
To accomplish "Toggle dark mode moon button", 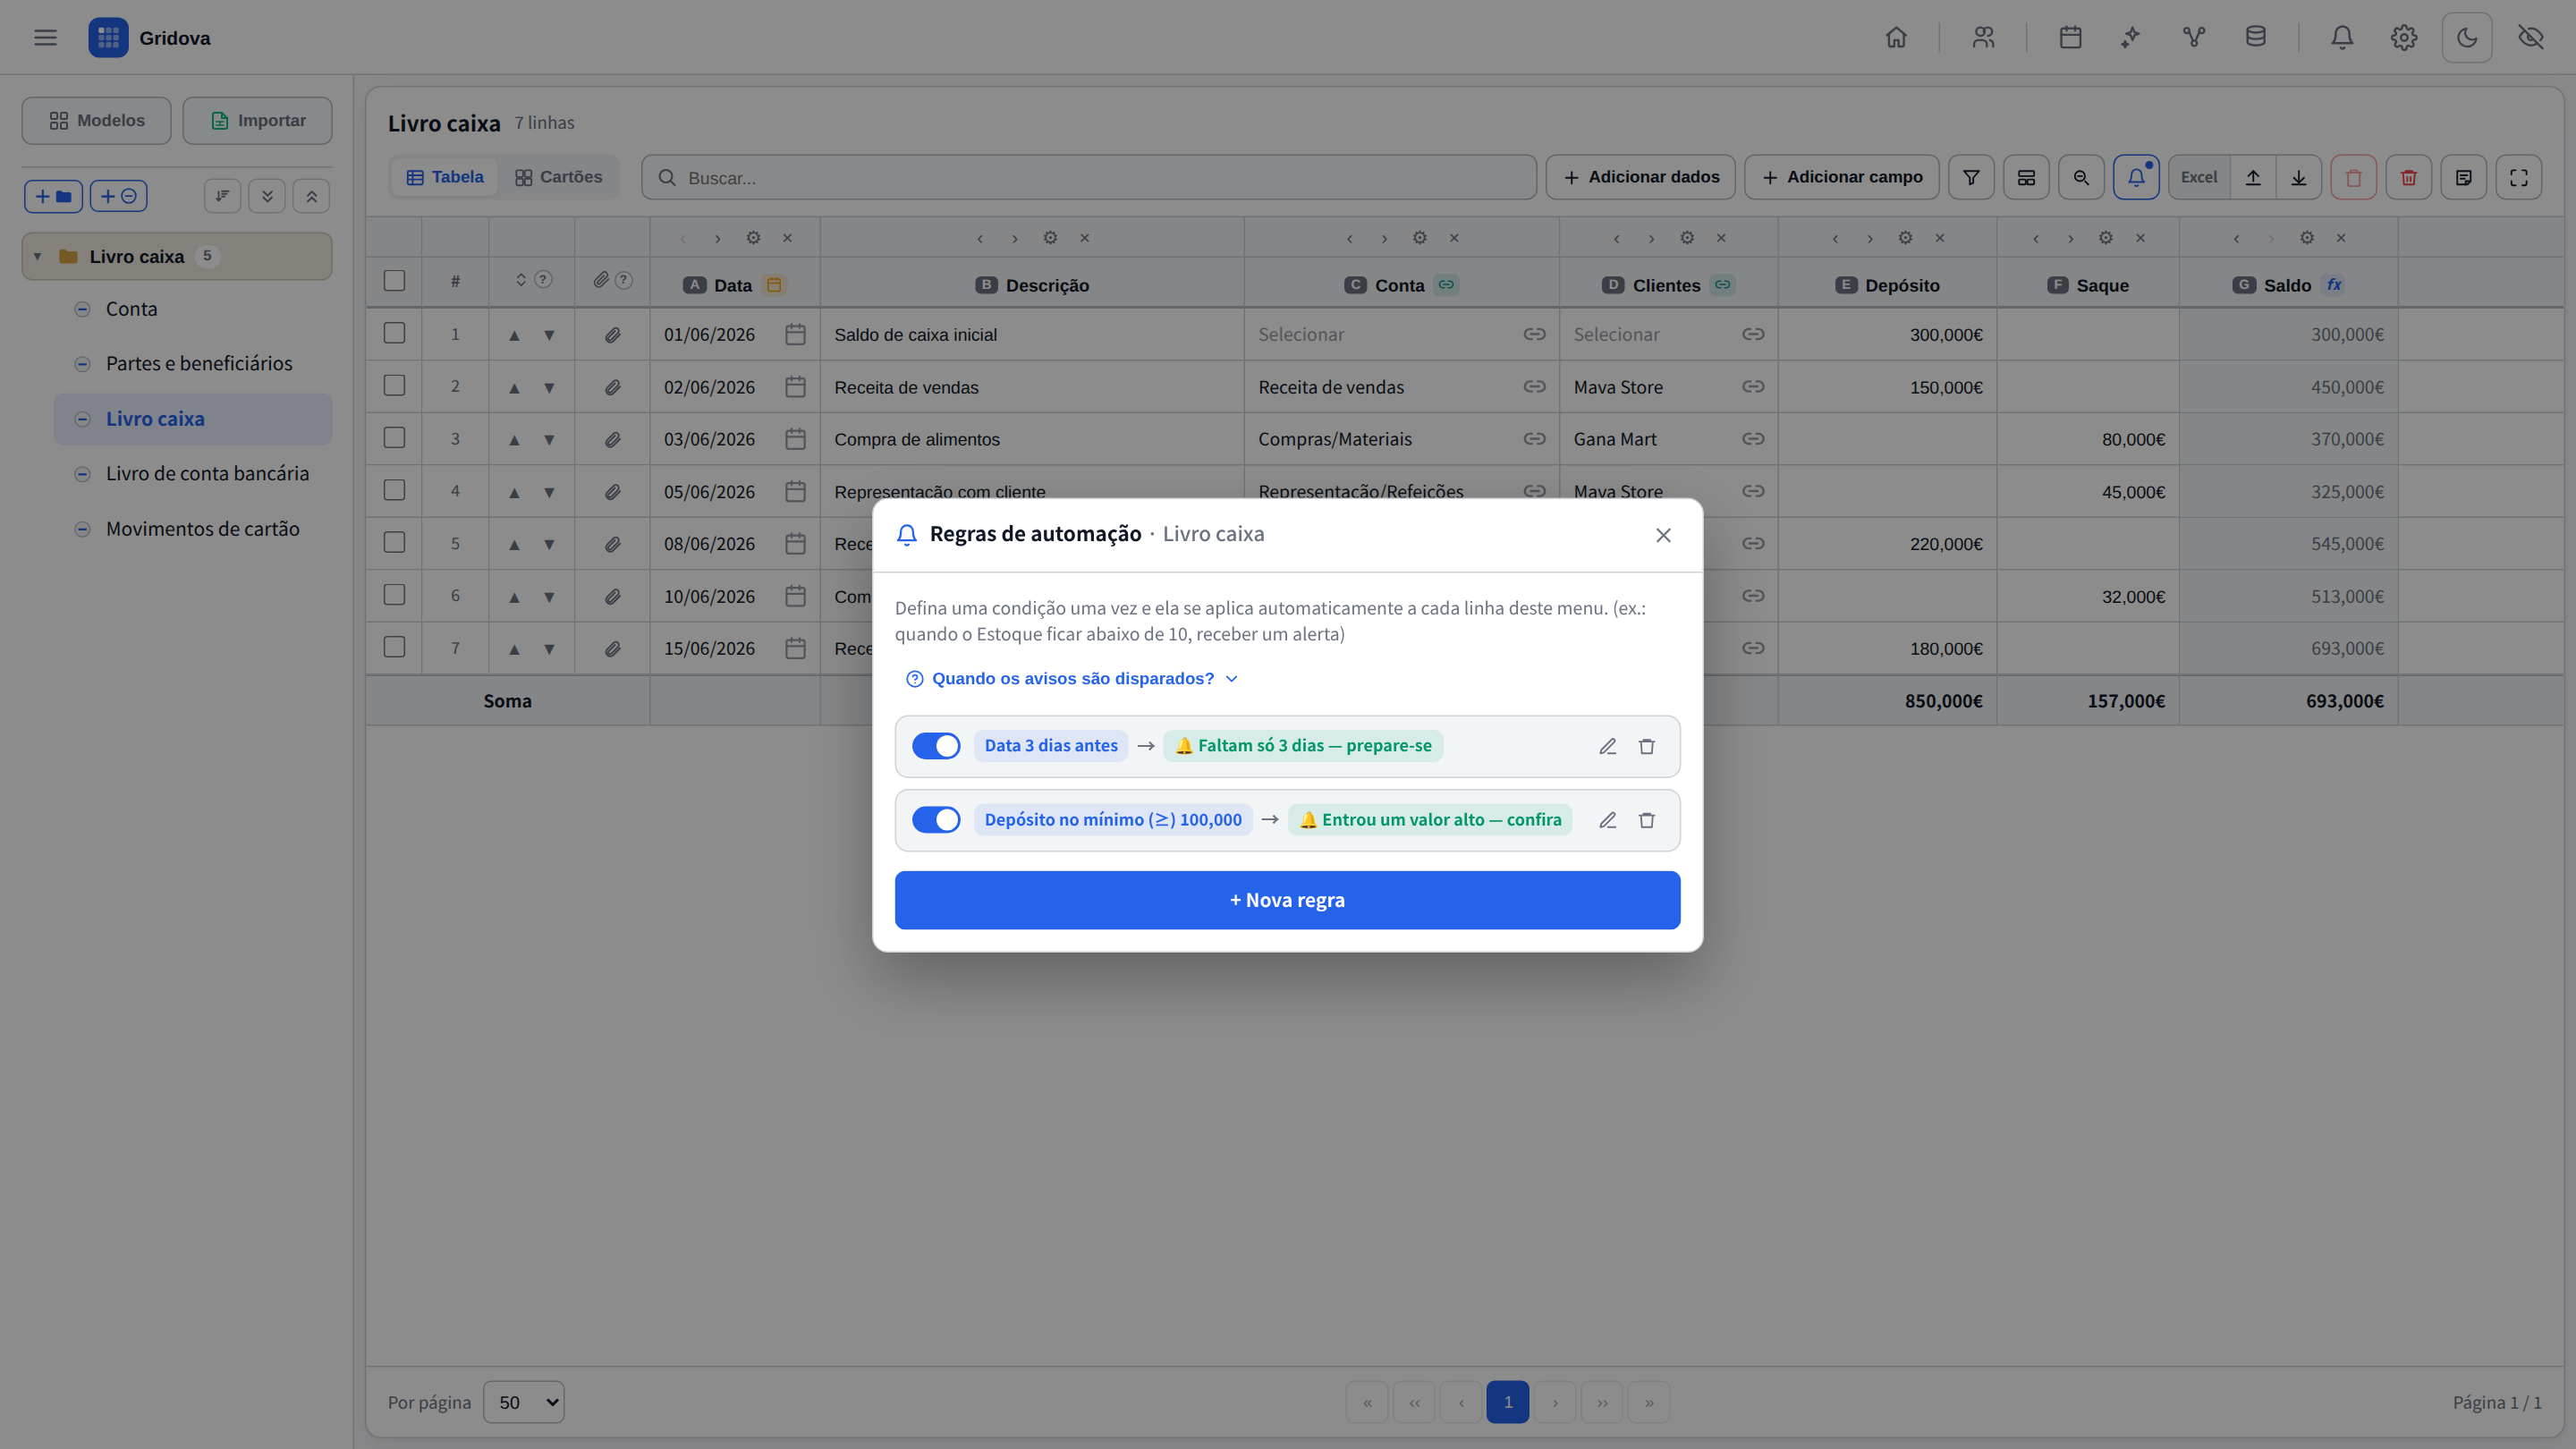I will click(2467, 38).
